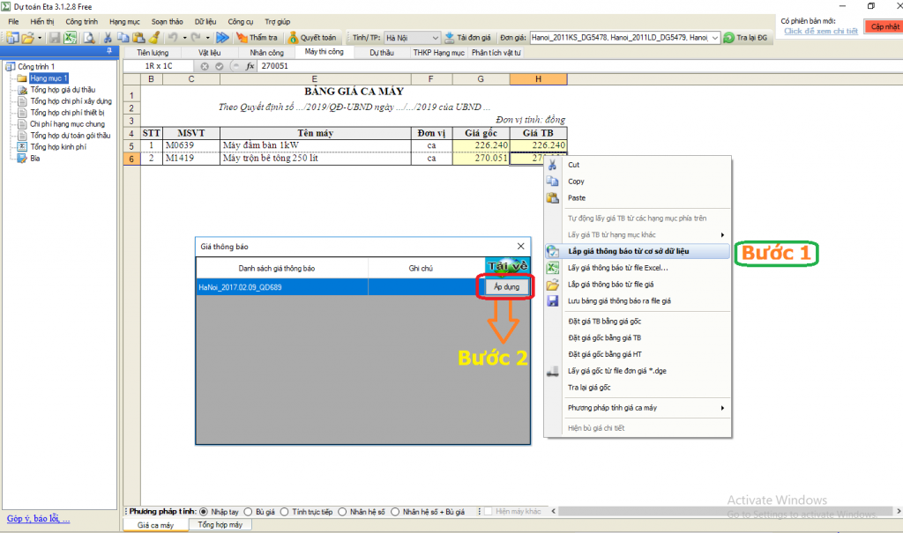Click the fx function icon in formula bar
This screenshot has height=533, width=903.
(250, 66)
